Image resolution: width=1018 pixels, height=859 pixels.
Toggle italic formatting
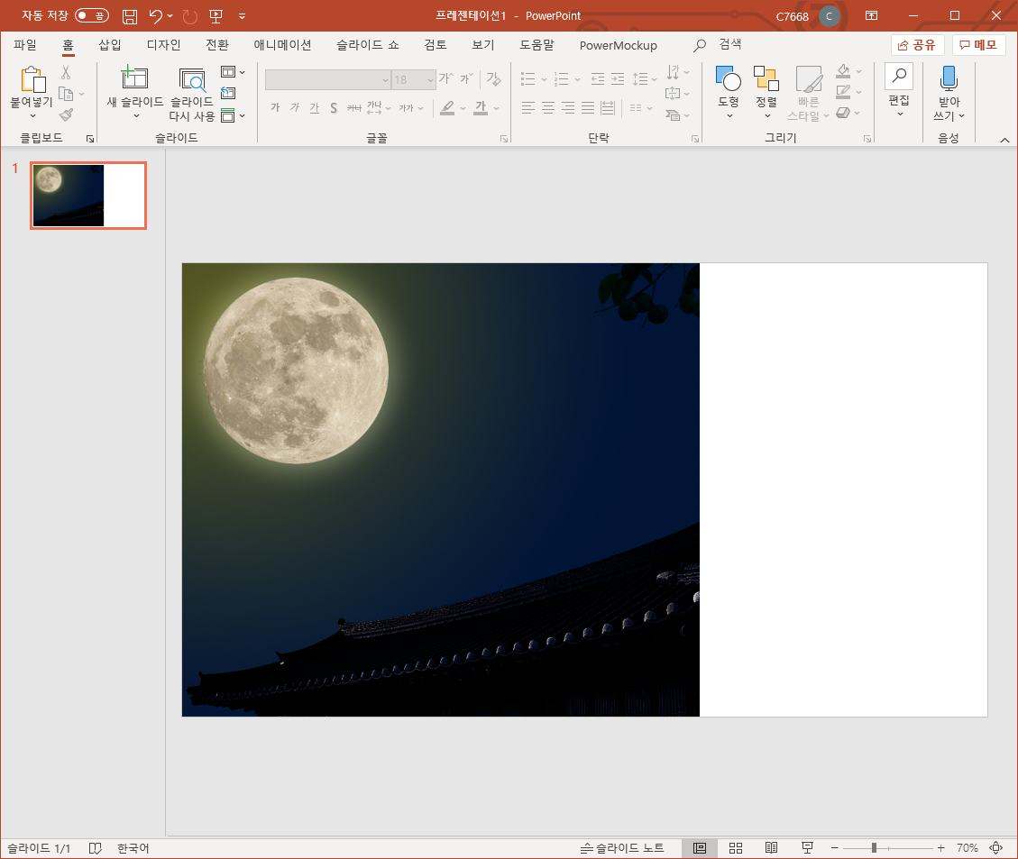[295, 107]
